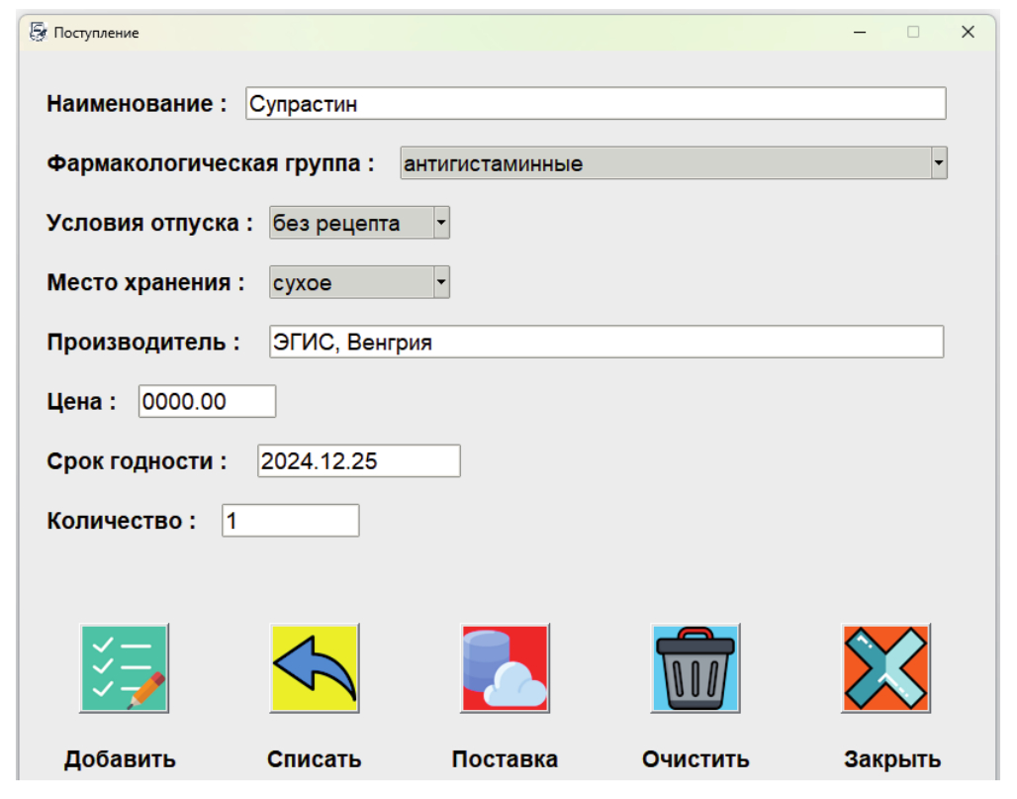Open the Условия отпуска dropdown arrow

pyautogui.click(x=441, y=223)
